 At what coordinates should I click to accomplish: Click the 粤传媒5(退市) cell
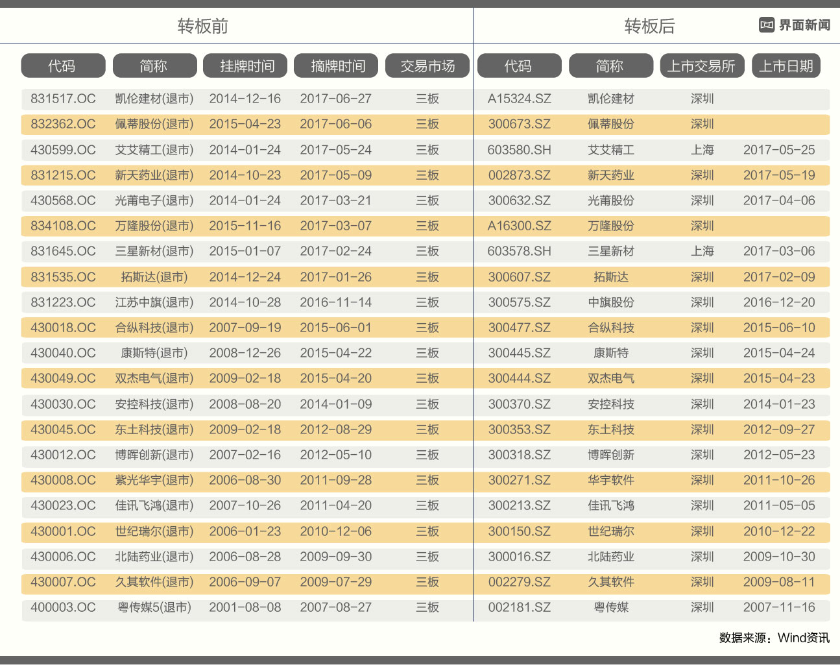(154, 607)
